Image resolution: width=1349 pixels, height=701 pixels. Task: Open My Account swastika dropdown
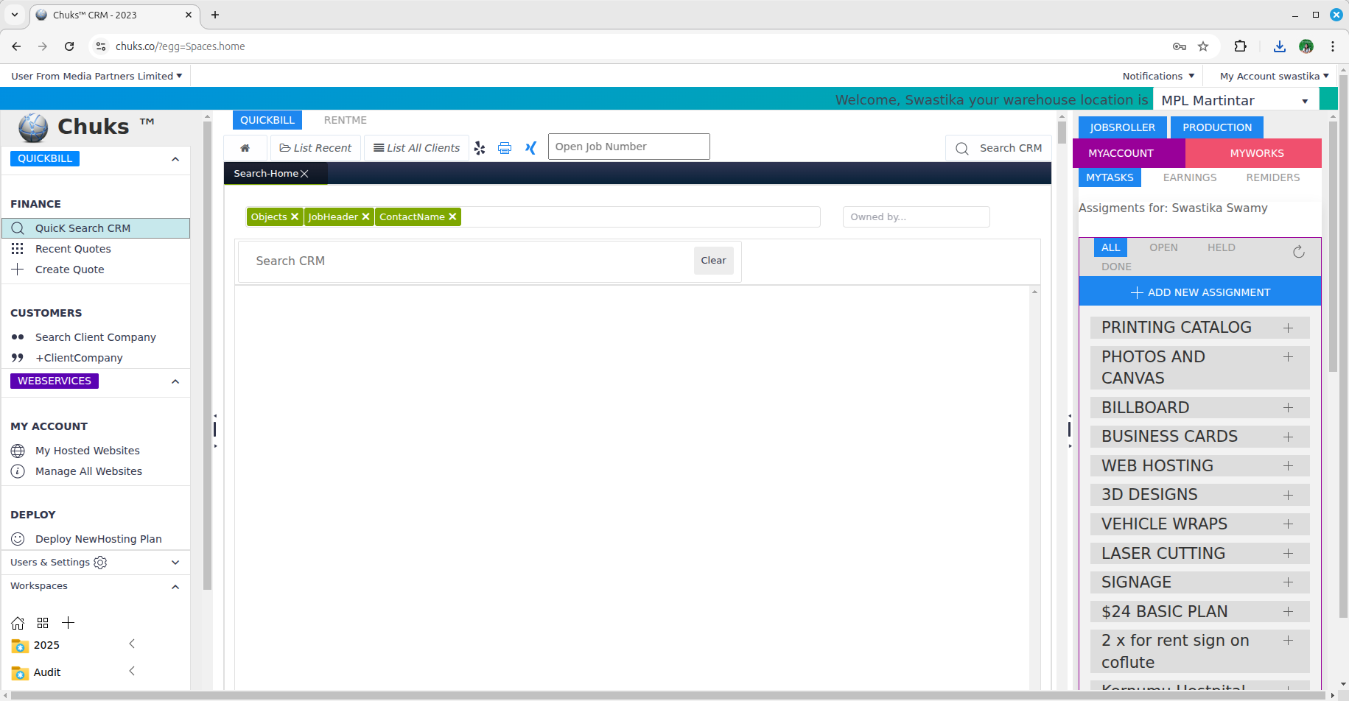pos(1274,76)
